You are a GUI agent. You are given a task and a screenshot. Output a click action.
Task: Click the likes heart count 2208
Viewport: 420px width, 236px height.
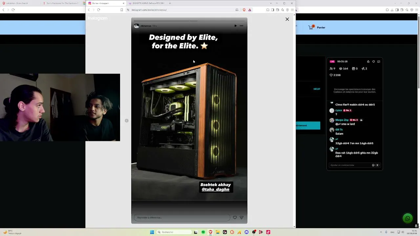tap(335, 75)
